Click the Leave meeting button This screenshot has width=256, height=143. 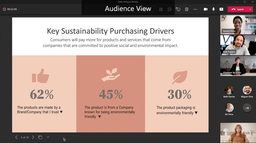coord(238,9)
